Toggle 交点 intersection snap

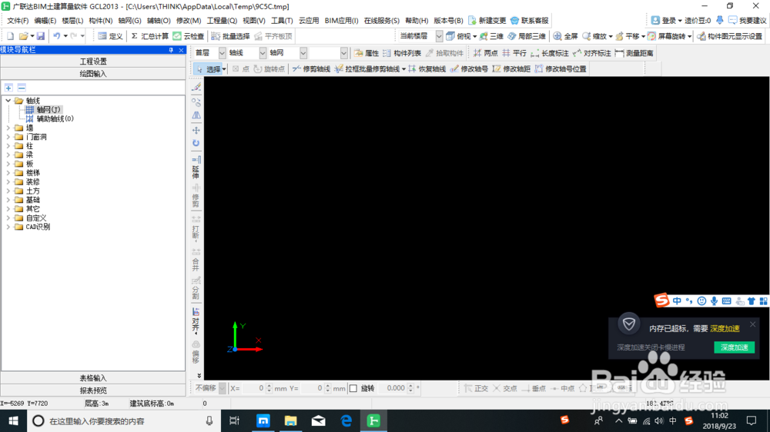pyautogui.click(x=505, y=388)
